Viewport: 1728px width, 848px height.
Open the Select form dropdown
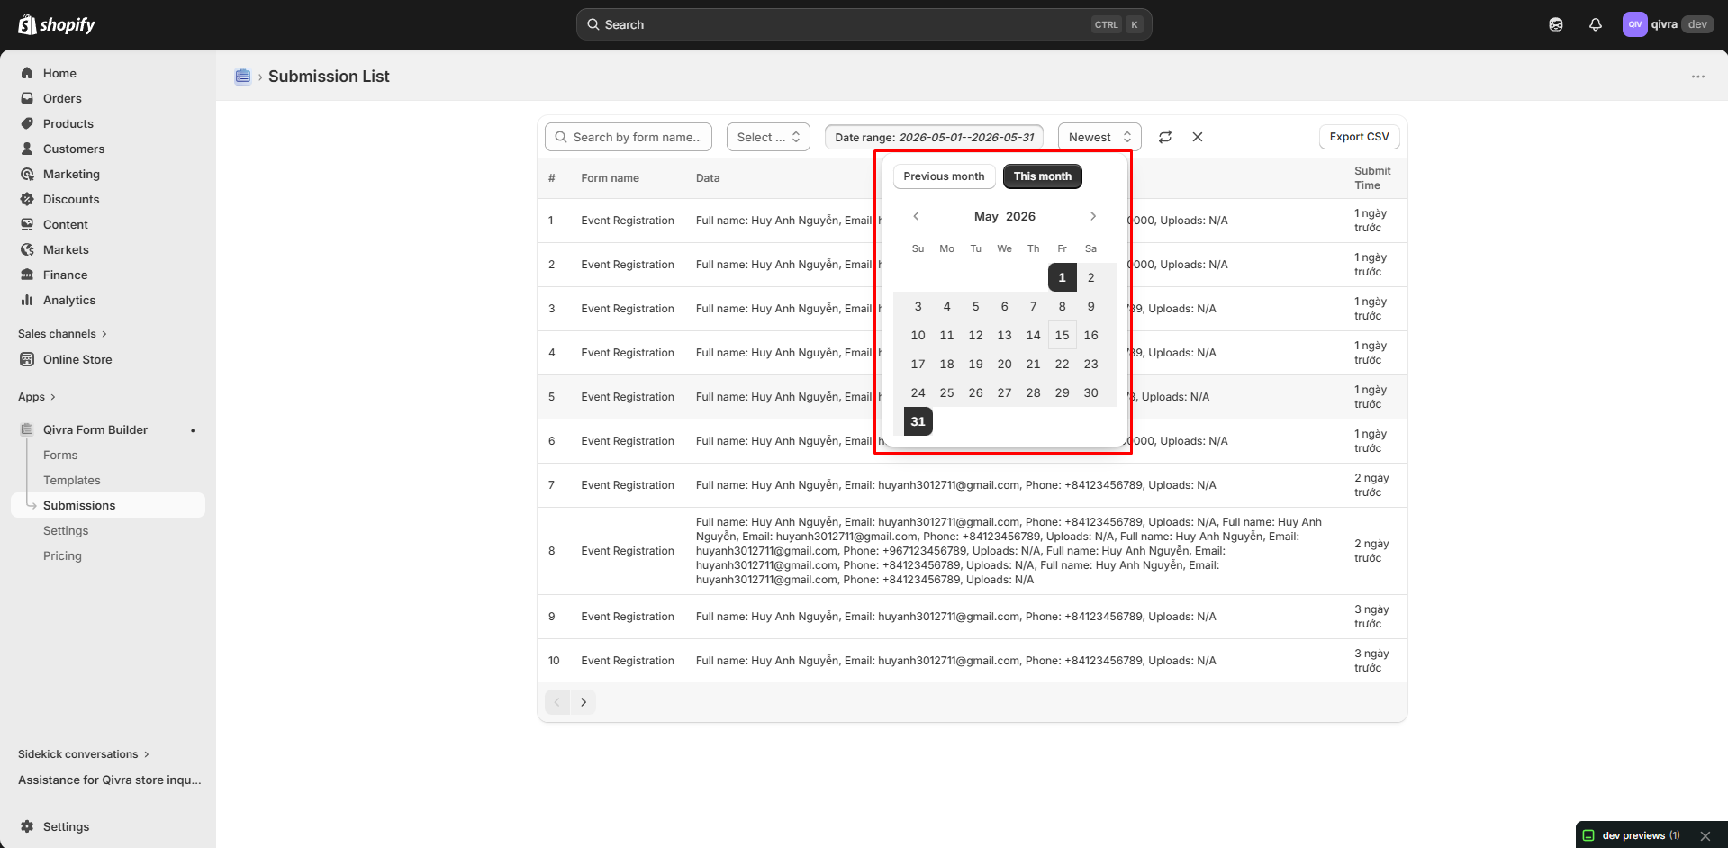coord(768,137)
